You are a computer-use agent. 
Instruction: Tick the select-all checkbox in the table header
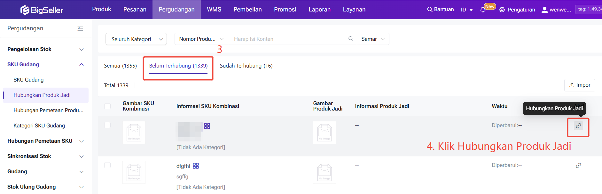pyautogui.click(x=107, y=106)
